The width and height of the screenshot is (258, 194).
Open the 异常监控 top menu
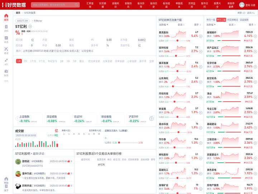(x=192, y=5)
